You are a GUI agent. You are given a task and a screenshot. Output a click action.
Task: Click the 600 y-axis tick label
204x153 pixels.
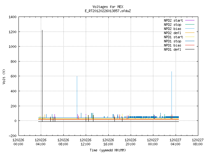(13, 76)
